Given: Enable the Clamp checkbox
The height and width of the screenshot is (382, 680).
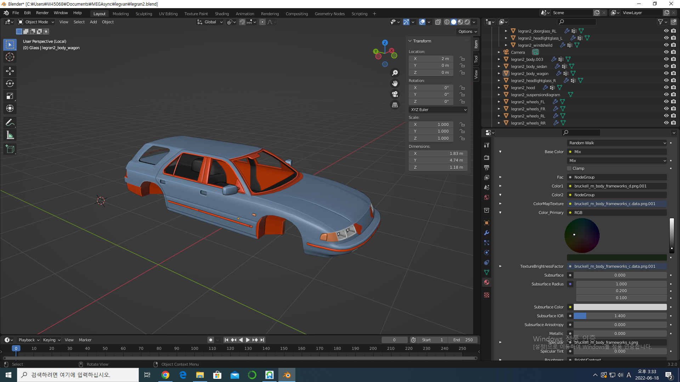Looking at the screenshot, I should (x=569, y=168).
